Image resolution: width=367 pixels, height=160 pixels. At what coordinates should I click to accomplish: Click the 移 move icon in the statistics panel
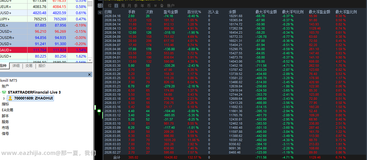(100, 6)
